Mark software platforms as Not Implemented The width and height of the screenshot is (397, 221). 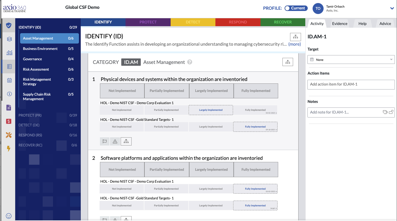coord(122,169)
